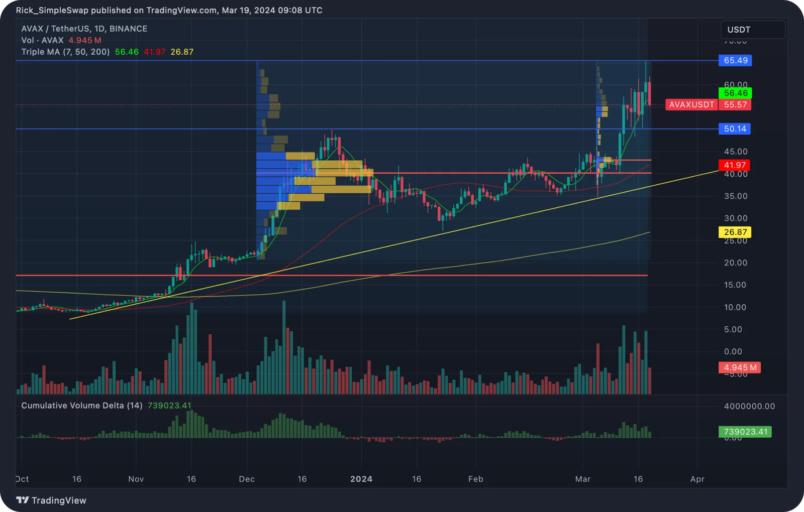This screenshot has width=804, height=512.
Task: Click the red 41.97 MA value in legend
Action: [x=154, y=52]
